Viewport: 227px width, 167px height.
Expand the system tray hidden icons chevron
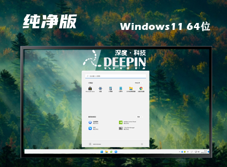[x=179, y=152]
